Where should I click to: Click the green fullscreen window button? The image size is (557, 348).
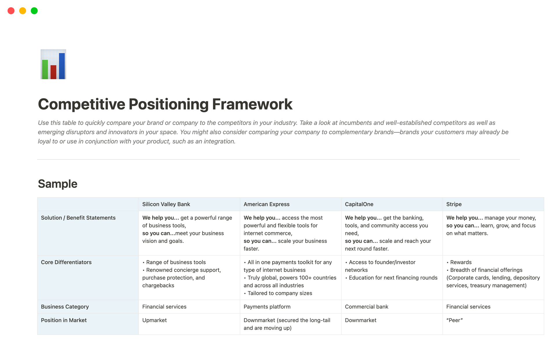34,11
